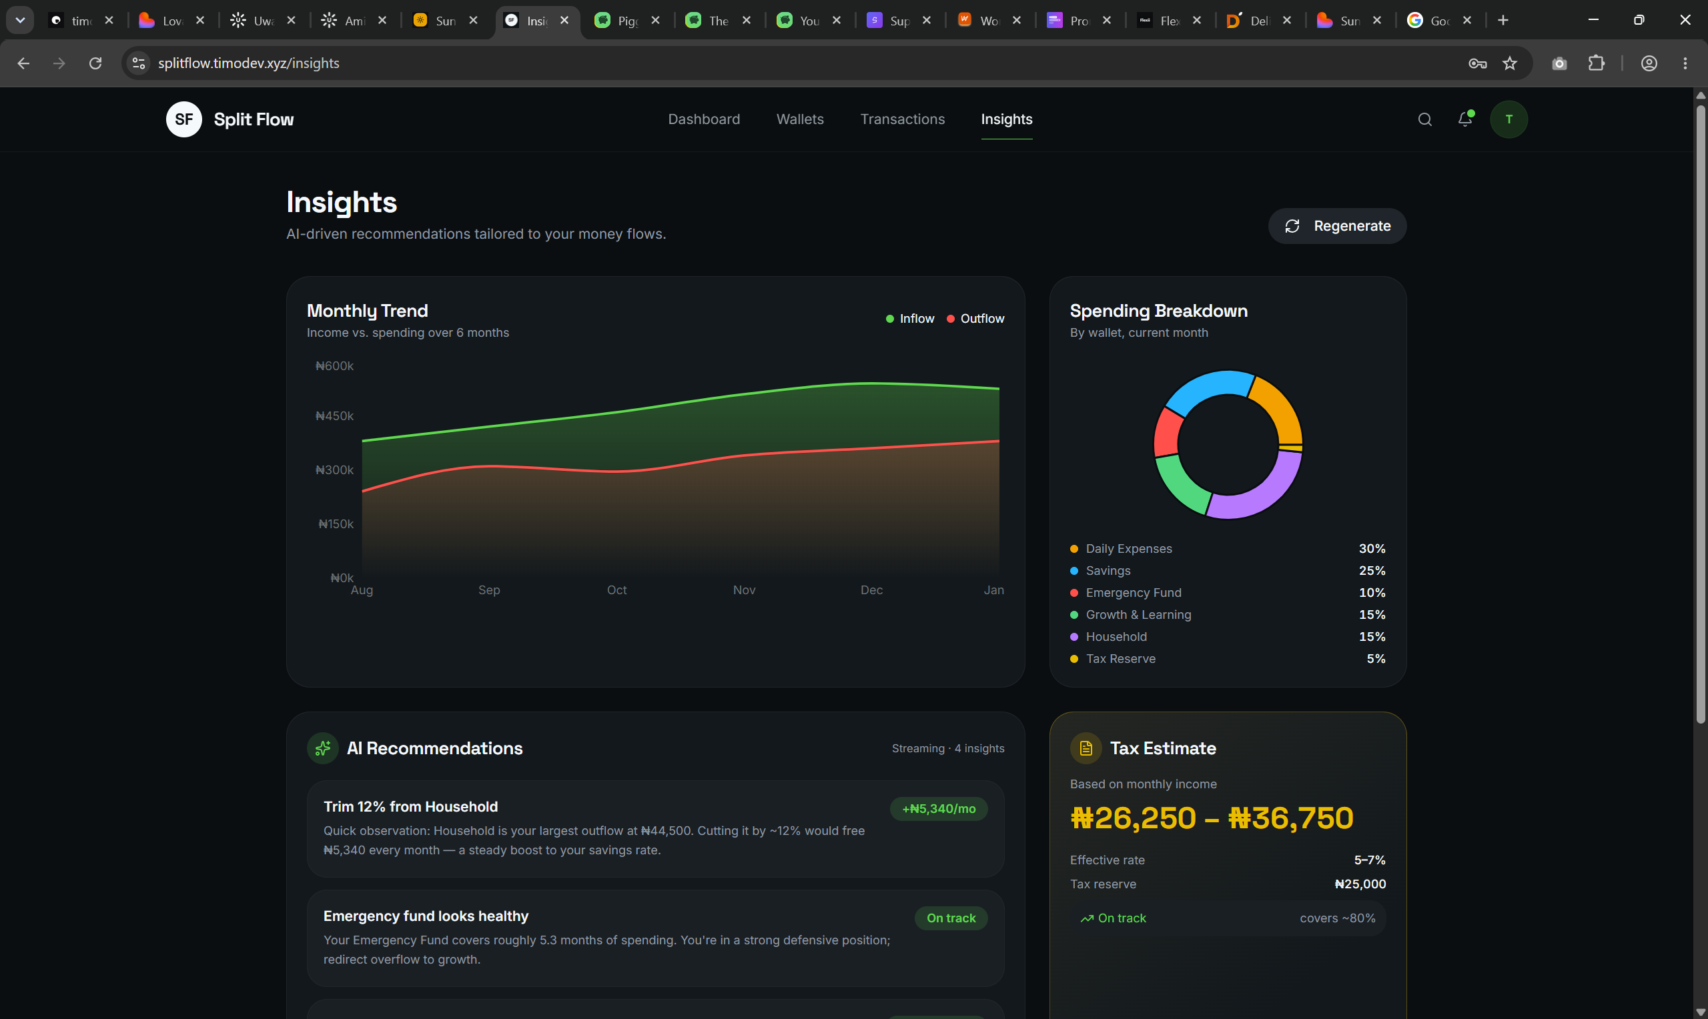Bookmark this page with the star icon

pos(1509,63)
